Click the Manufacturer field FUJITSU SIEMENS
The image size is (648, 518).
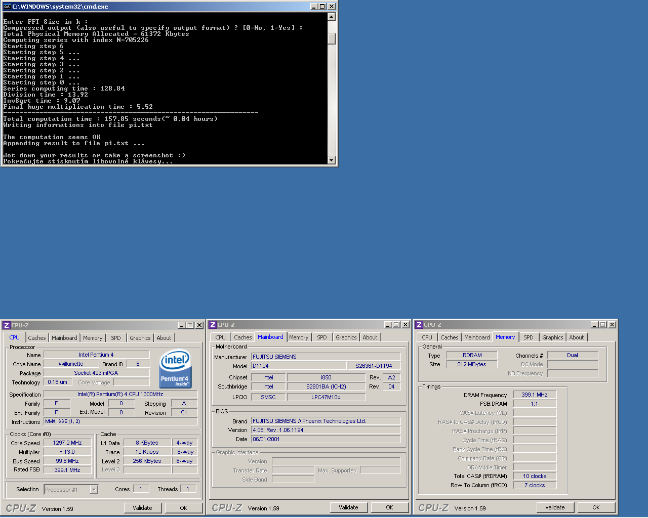click(x=326, y=357)
